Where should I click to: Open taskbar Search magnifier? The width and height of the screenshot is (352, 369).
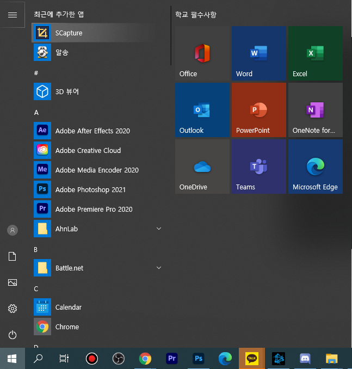[38, 359]
